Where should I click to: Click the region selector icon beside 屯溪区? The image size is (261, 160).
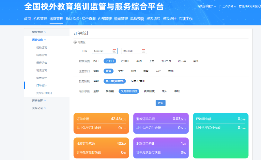75,42
